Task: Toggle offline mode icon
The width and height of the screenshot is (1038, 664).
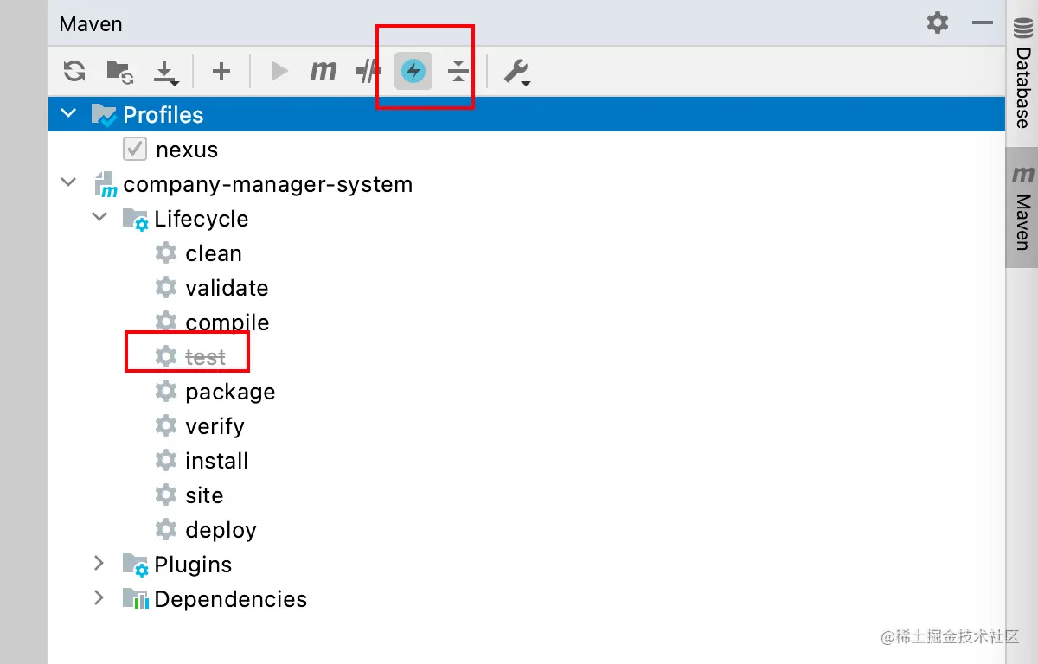Action: tap(368, 71)
